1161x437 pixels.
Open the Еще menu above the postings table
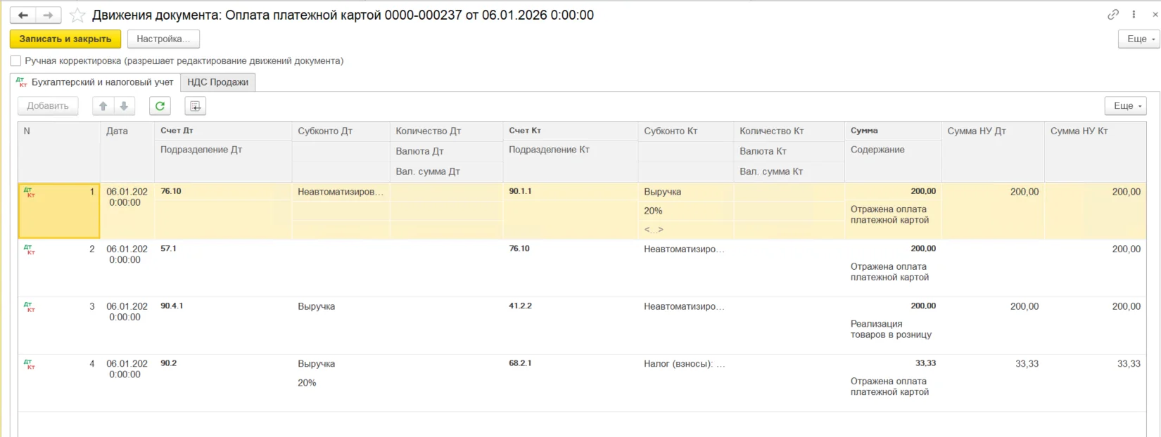coord(1125,106)
